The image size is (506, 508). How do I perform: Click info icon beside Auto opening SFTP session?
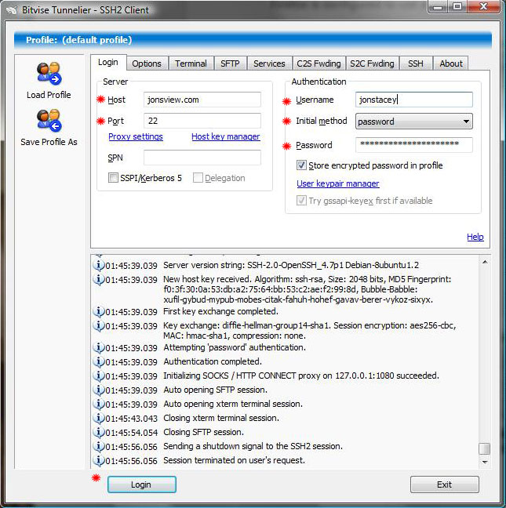(99, 390)
